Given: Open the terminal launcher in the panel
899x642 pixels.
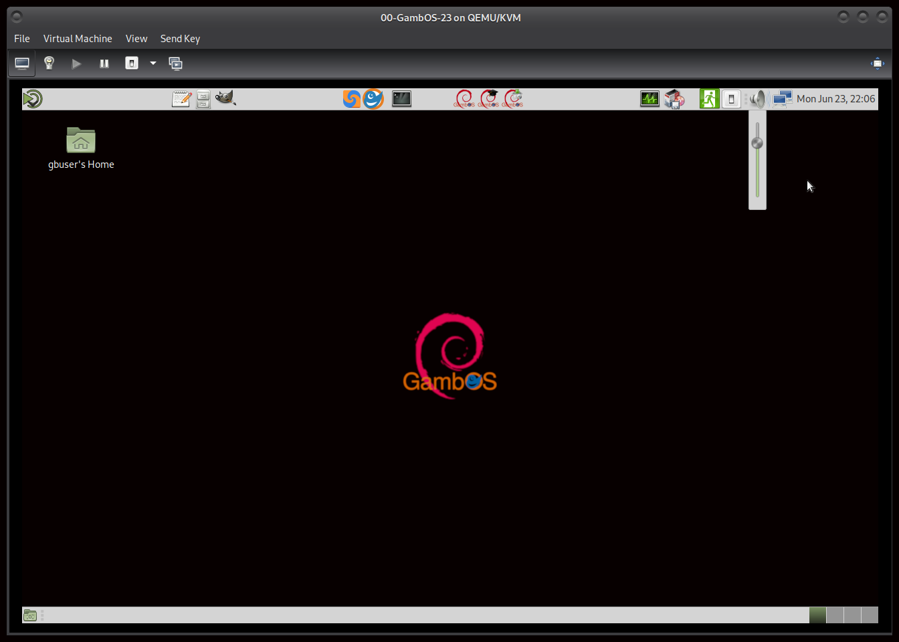Looking at the screenshot, I should tap(401, 99).
